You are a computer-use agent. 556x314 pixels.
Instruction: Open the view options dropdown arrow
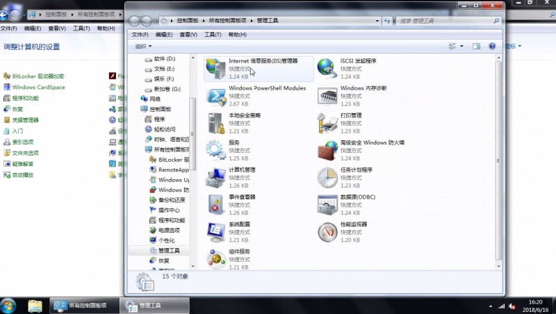[x=461, y=46]
